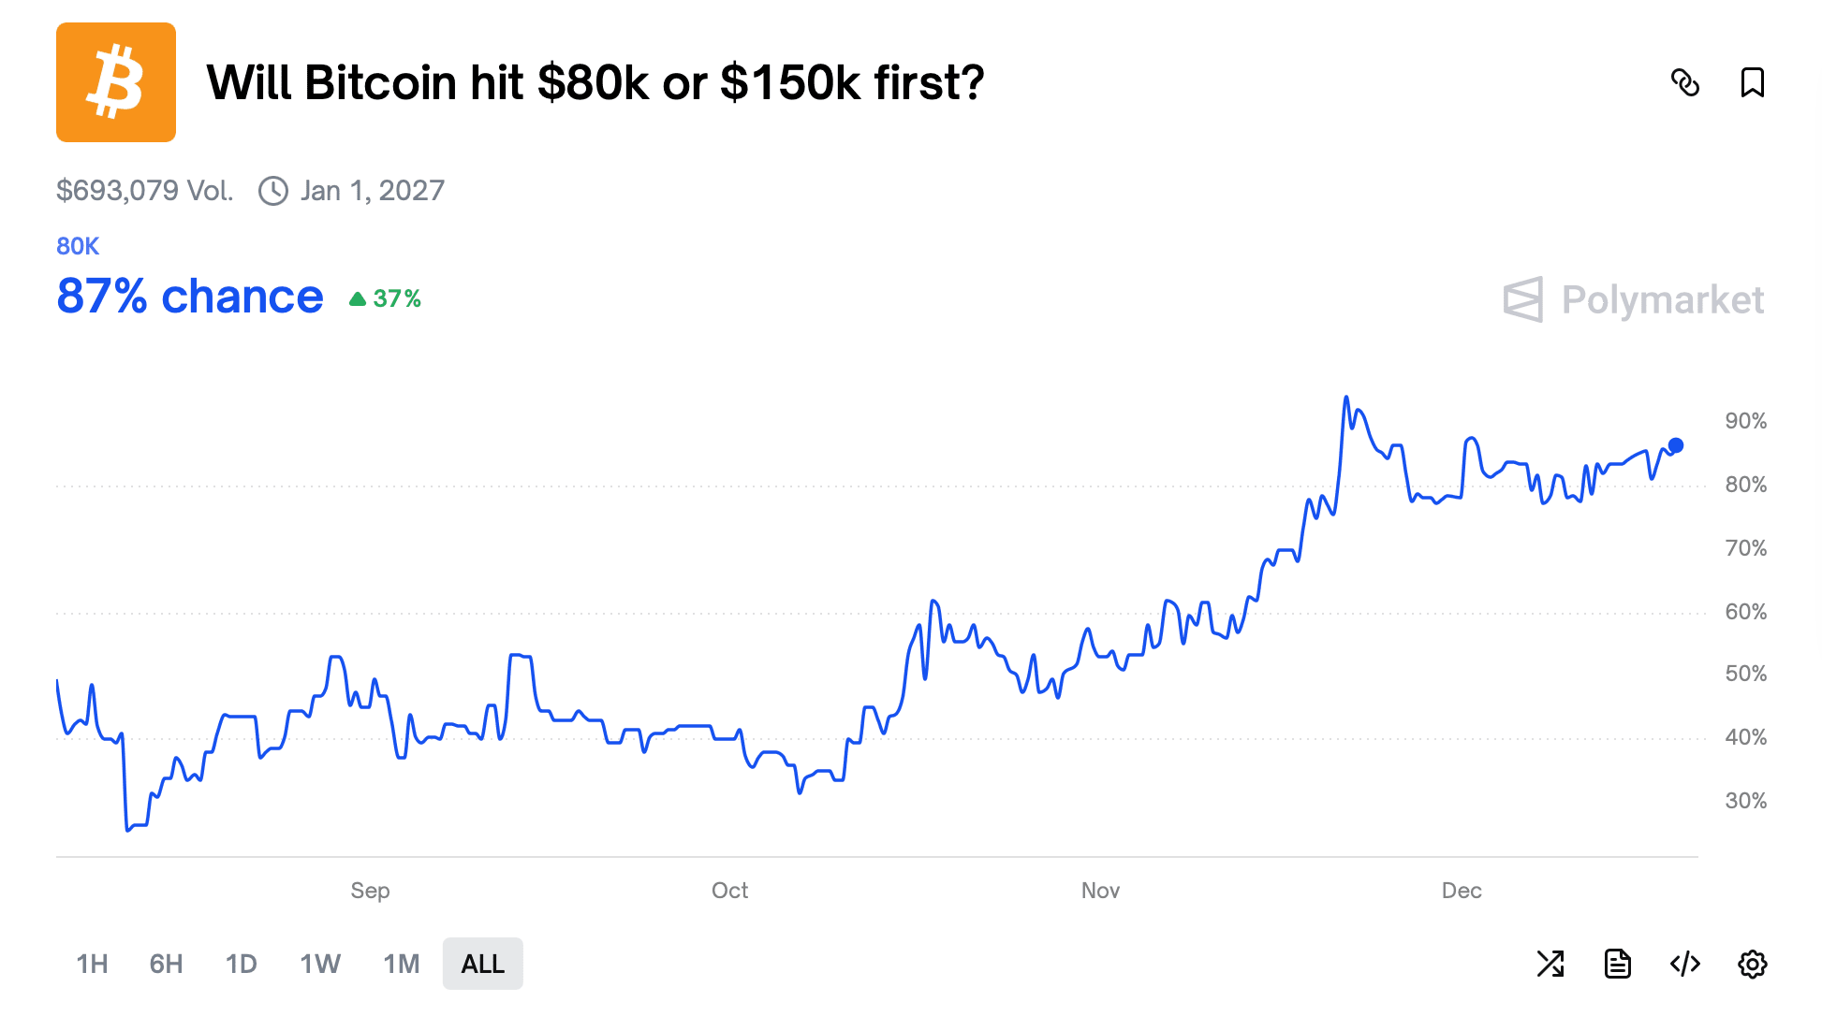The image size is (1822, 1016).
Task: Open the chart settings gear
Action: (1754, 964)
